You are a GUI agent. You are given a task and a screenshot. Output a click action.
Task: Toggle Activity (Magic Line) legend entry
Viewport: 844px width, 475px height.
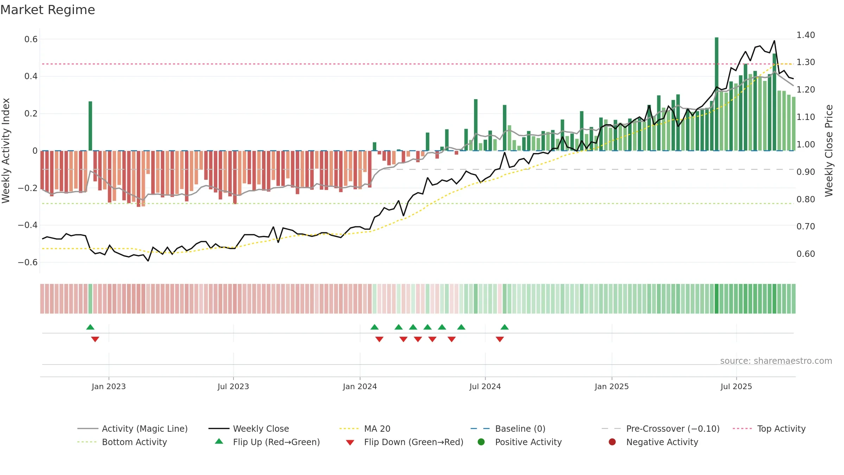coord(133,429)
